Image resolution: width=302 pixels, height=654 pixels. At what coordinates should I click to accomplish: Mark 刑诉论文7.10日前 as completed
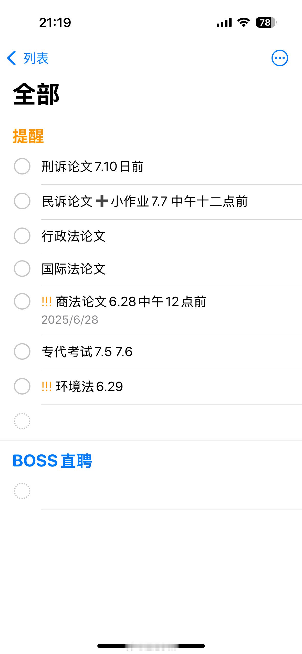coord(22,166)
